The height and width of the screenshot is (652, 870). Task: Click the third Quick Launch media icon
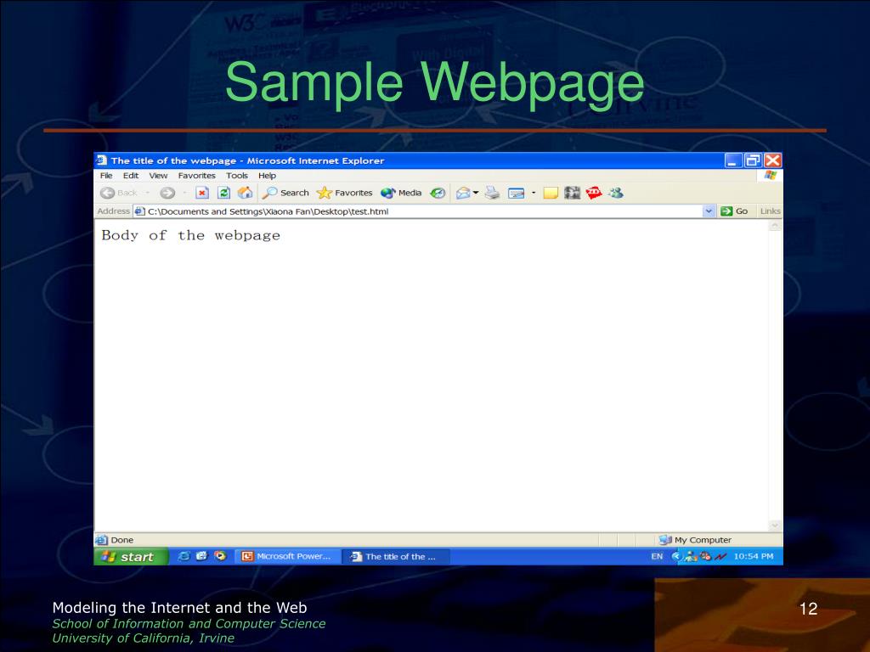[x=220, y=556]
